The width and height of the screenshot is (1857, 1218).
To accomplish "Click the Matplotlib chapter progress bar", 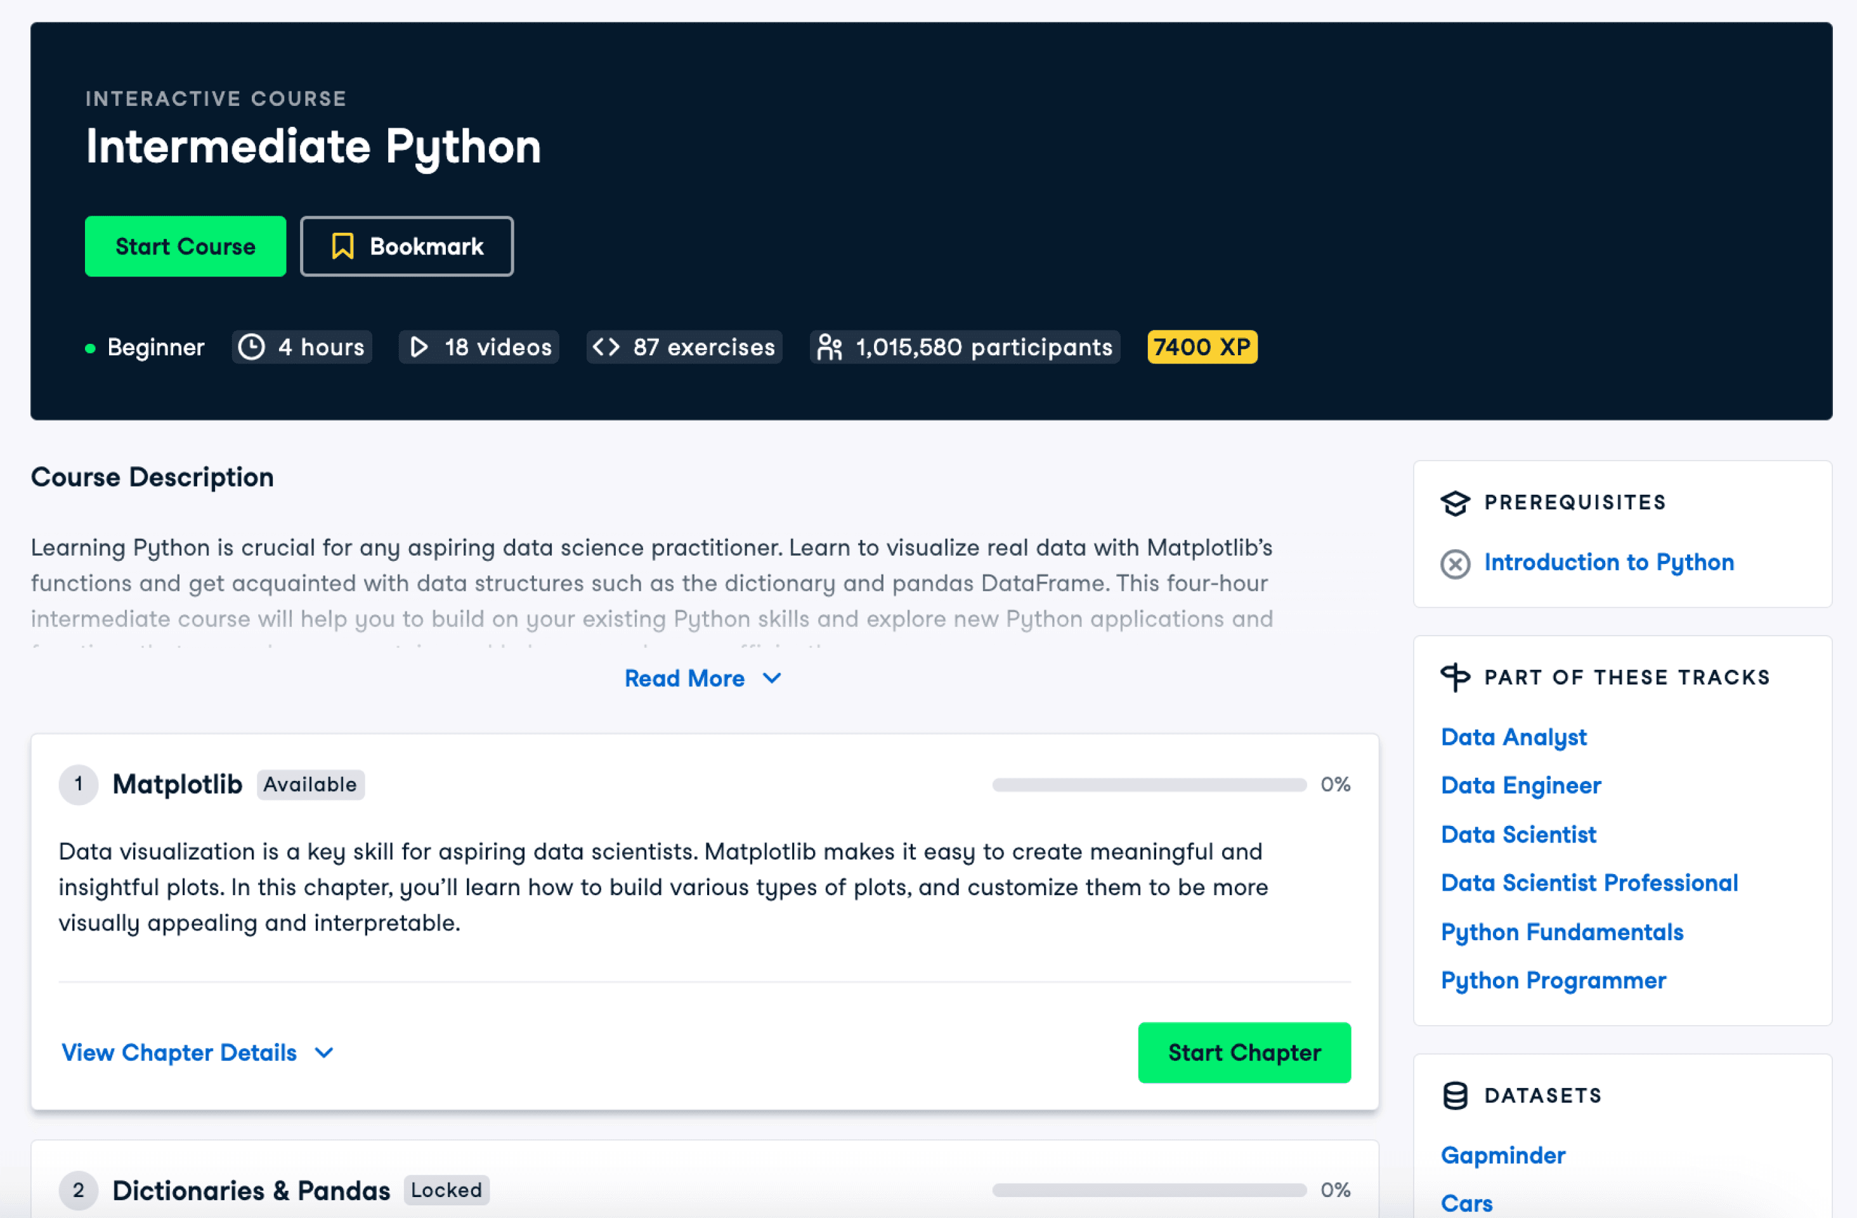I will coord(1149,785).
